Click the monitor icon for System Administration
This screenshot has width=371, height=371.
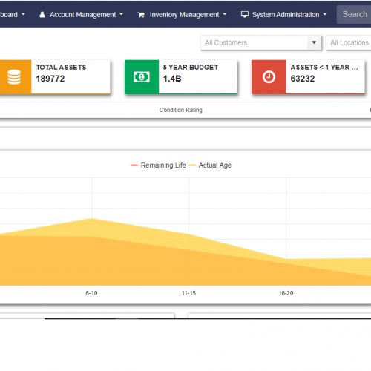(x=245, y=14)
